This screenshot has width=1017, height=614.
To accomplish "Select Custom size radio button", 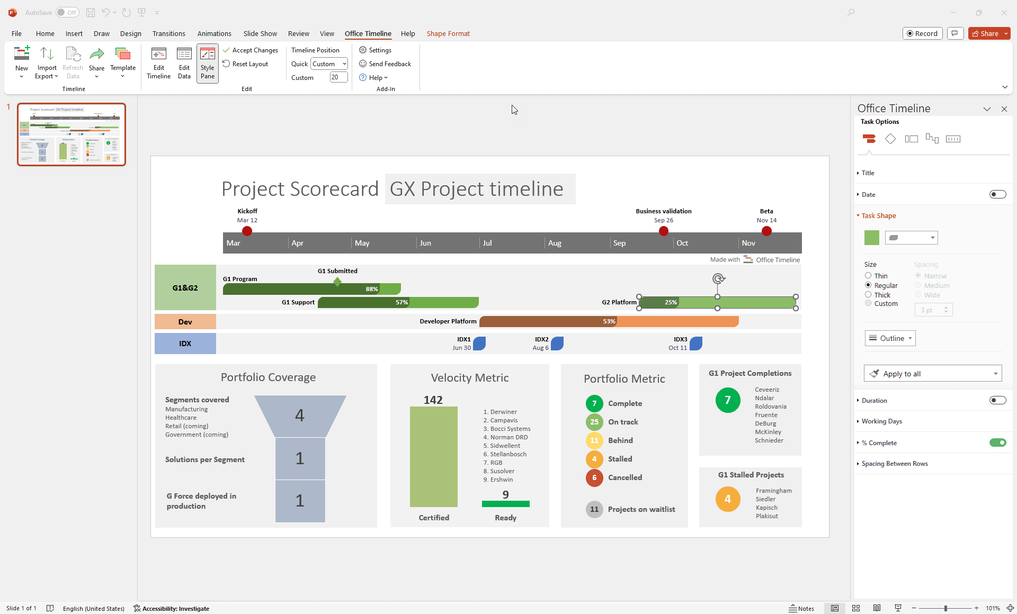I will [868, 303].
